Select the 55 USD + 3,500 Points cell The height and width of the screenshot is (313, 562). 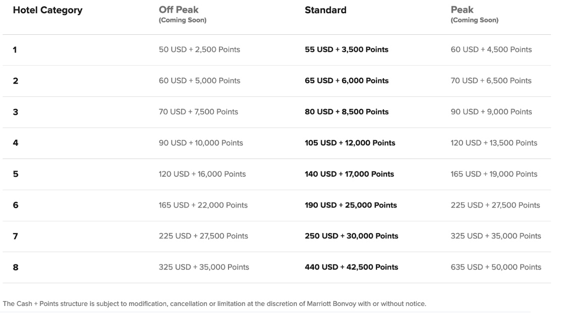coord(347,49)
